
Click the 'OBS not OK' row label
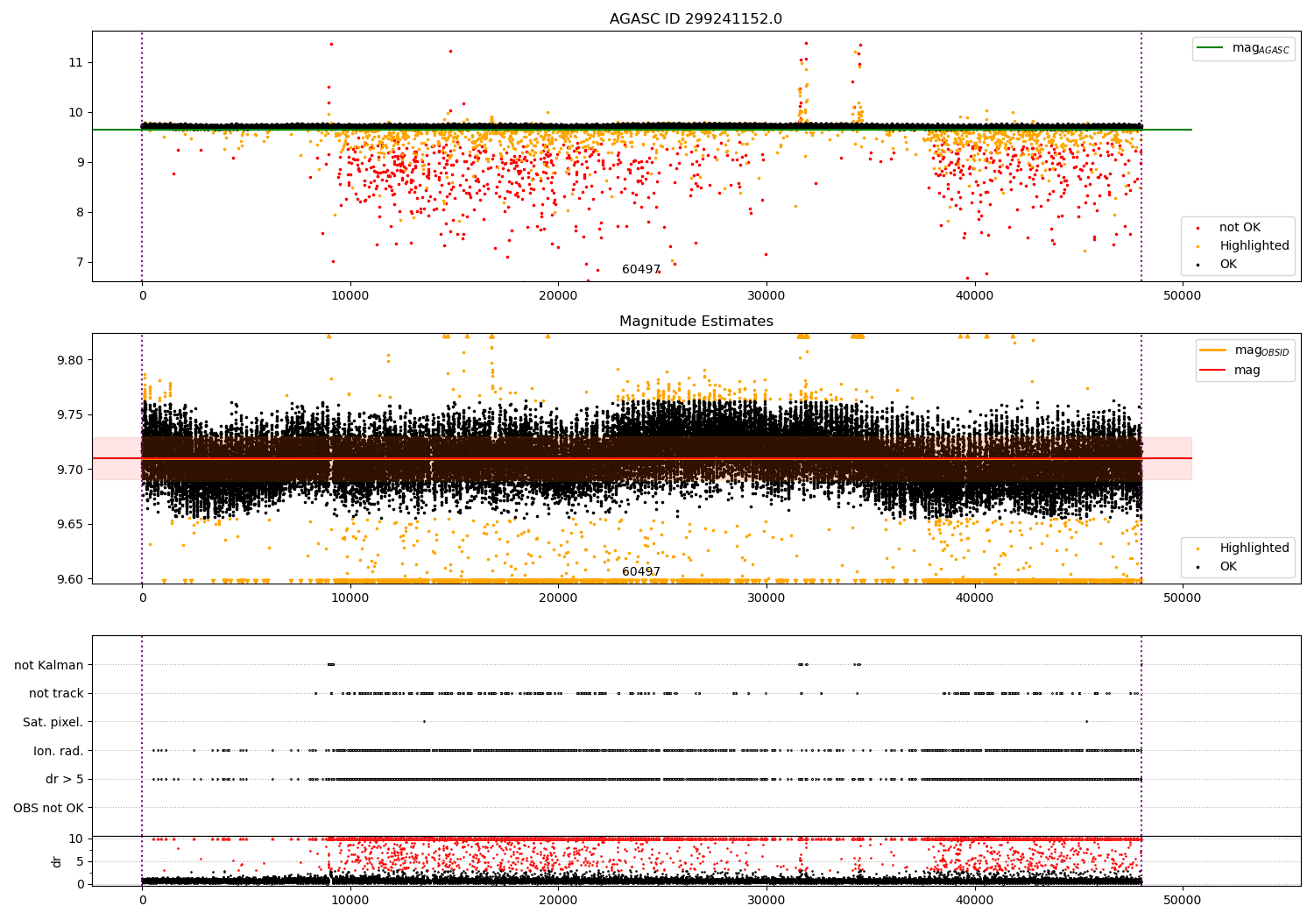[x=48, y=808]
